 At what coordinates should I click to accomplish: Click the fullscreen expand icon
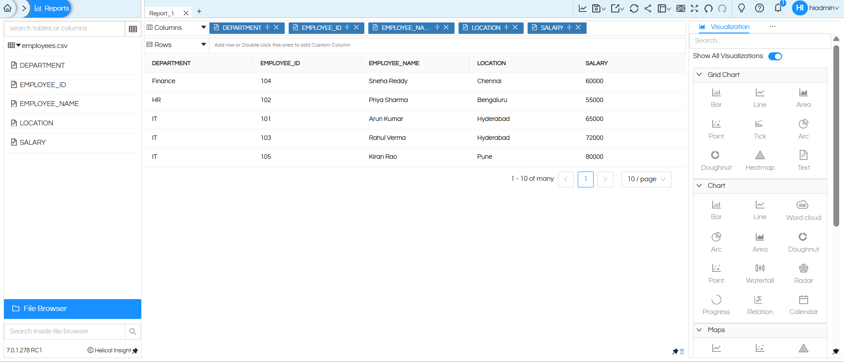coord(694,8)
